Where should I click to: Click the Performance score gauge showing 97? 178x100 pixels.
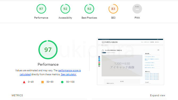41,9
